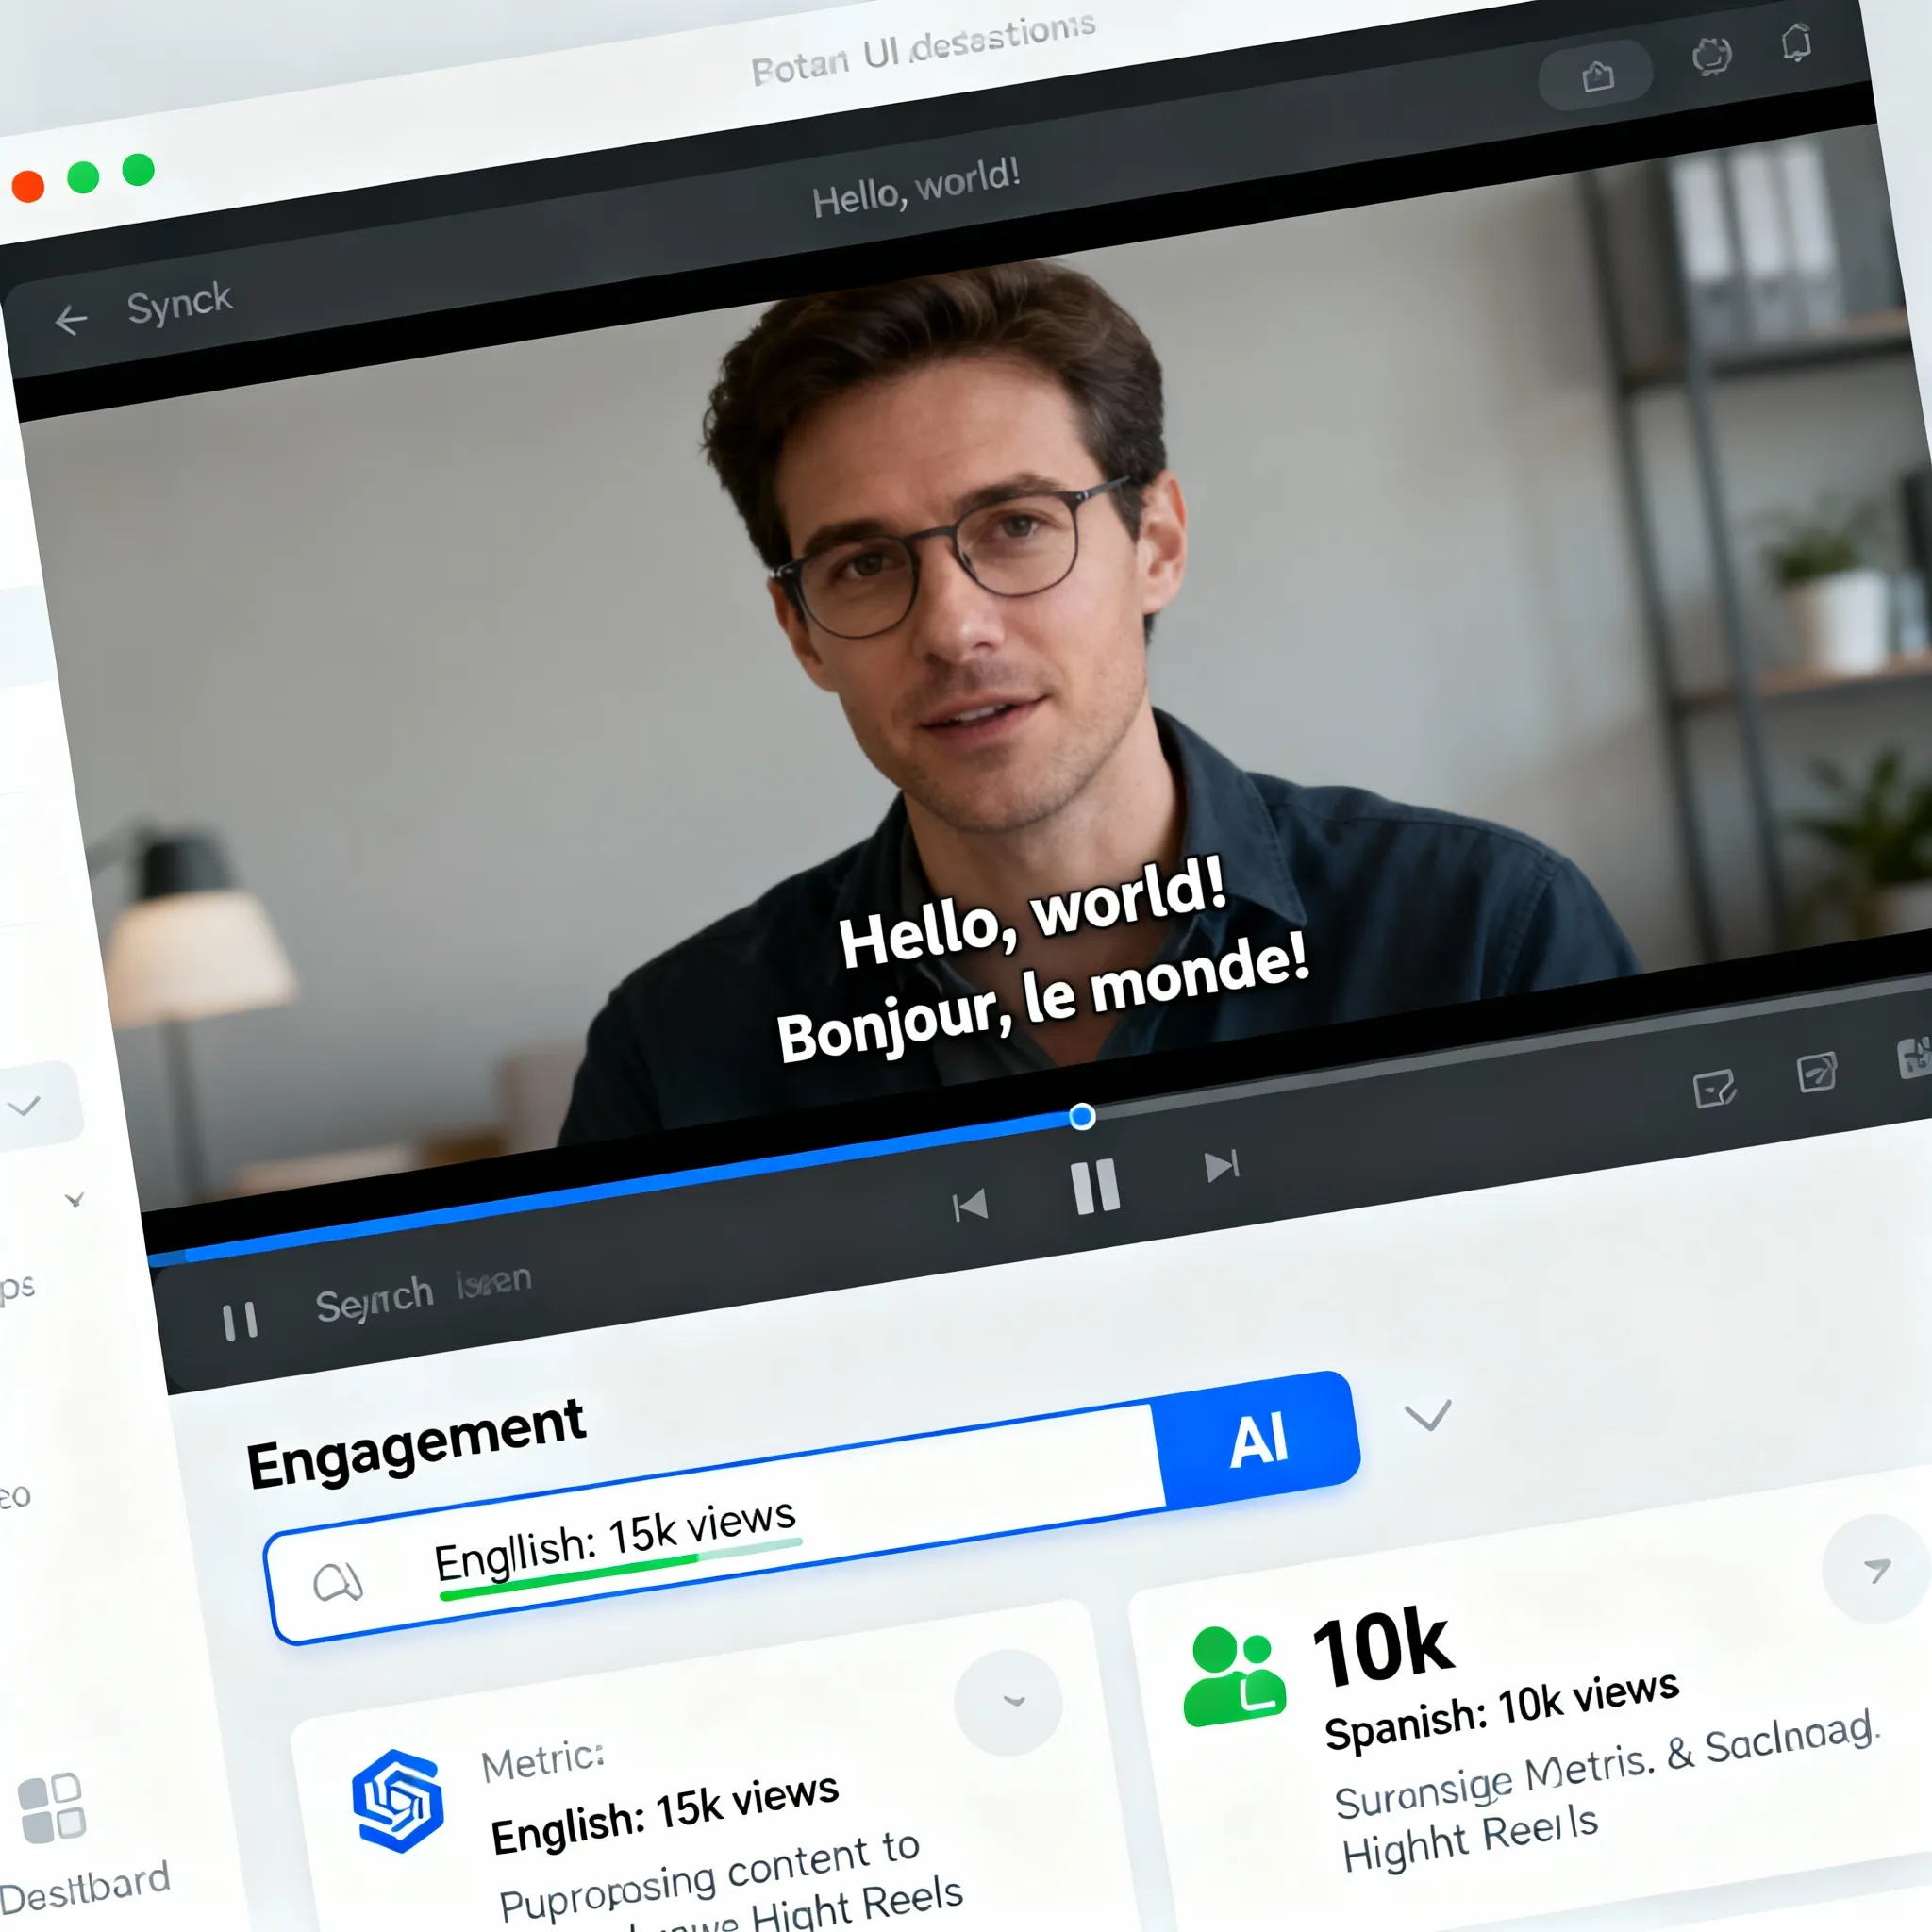Skip to previous track button
The height and width of the screenshot is (1932, 1932).
(969, 1205)
